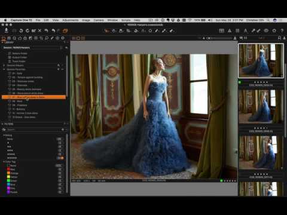Click the exposure warning triangle icon

pos(230,30)
